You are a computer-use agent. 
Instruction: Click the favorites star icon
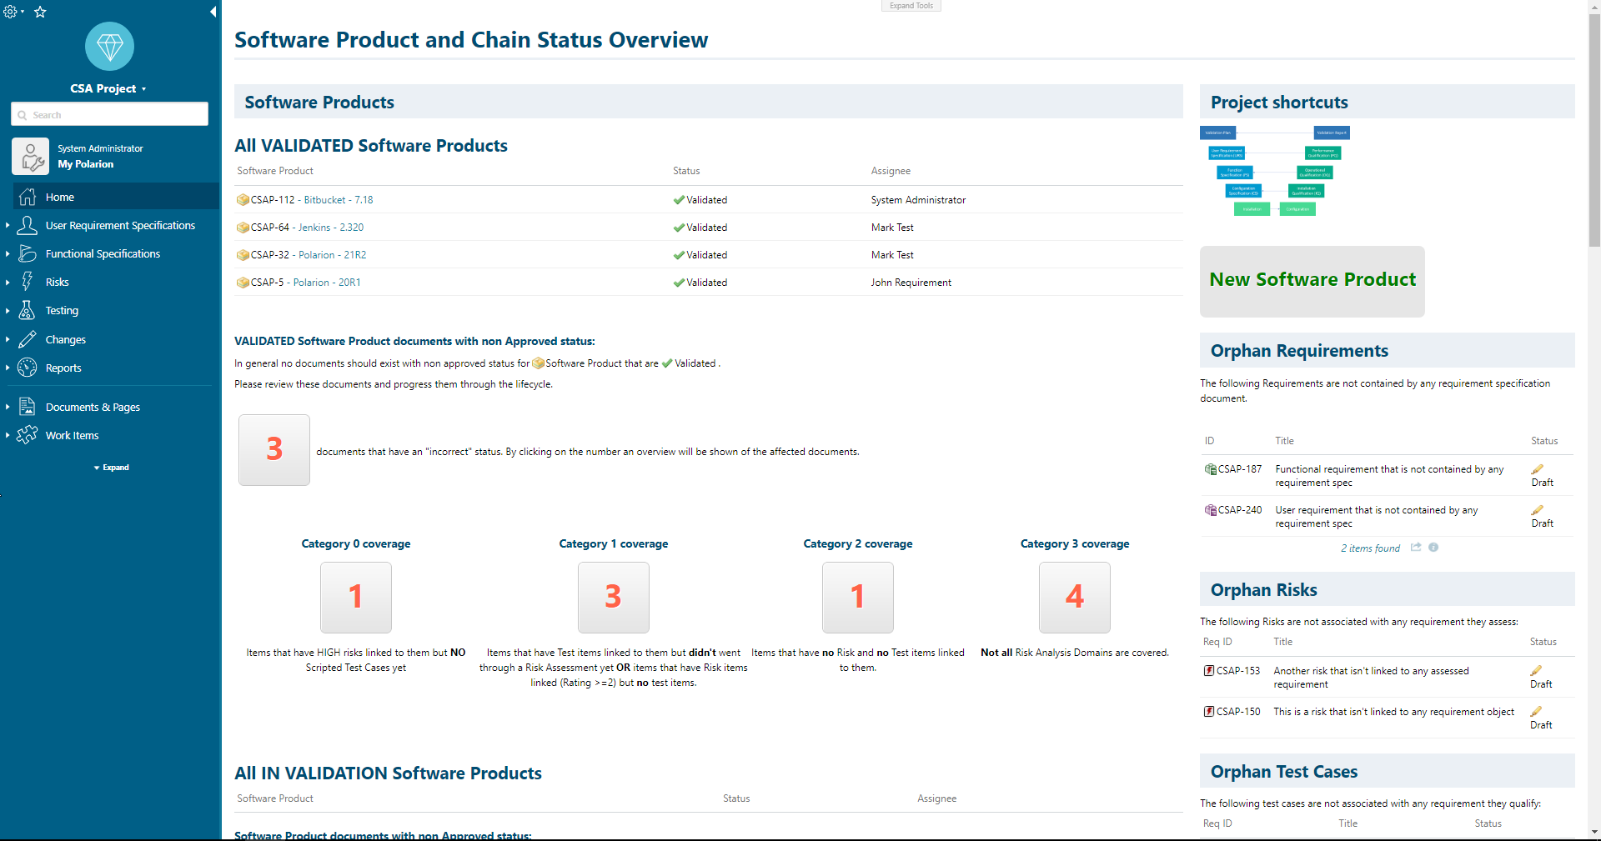coord(40,12)
